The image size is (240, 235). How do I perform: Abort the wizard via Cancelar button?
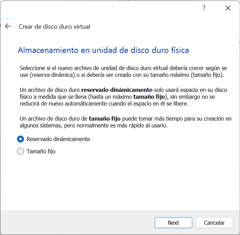click(x=214, y=223)
